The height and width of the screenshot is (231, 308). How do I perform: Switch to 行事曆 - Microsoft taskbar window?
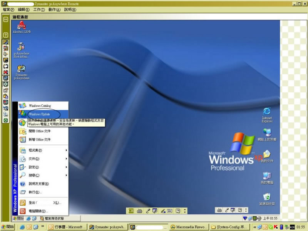[67, 227]
